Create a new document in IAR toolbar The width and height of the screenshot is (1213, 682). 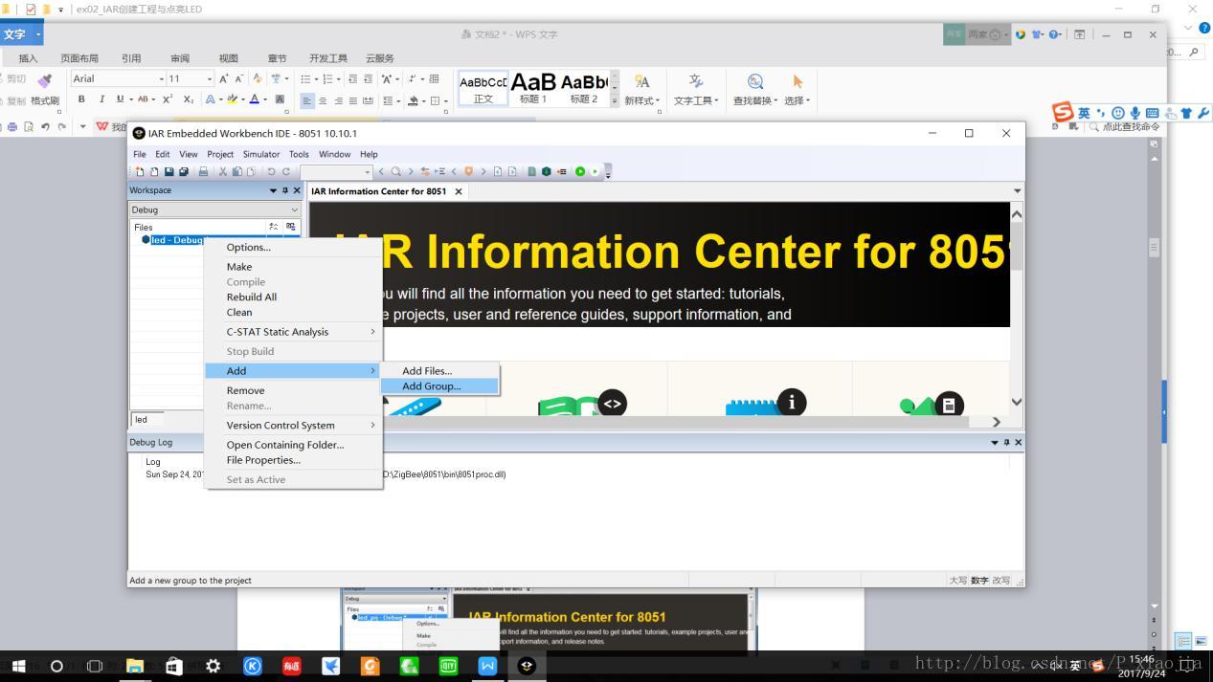pyautogui.click(x=140, y=171)
